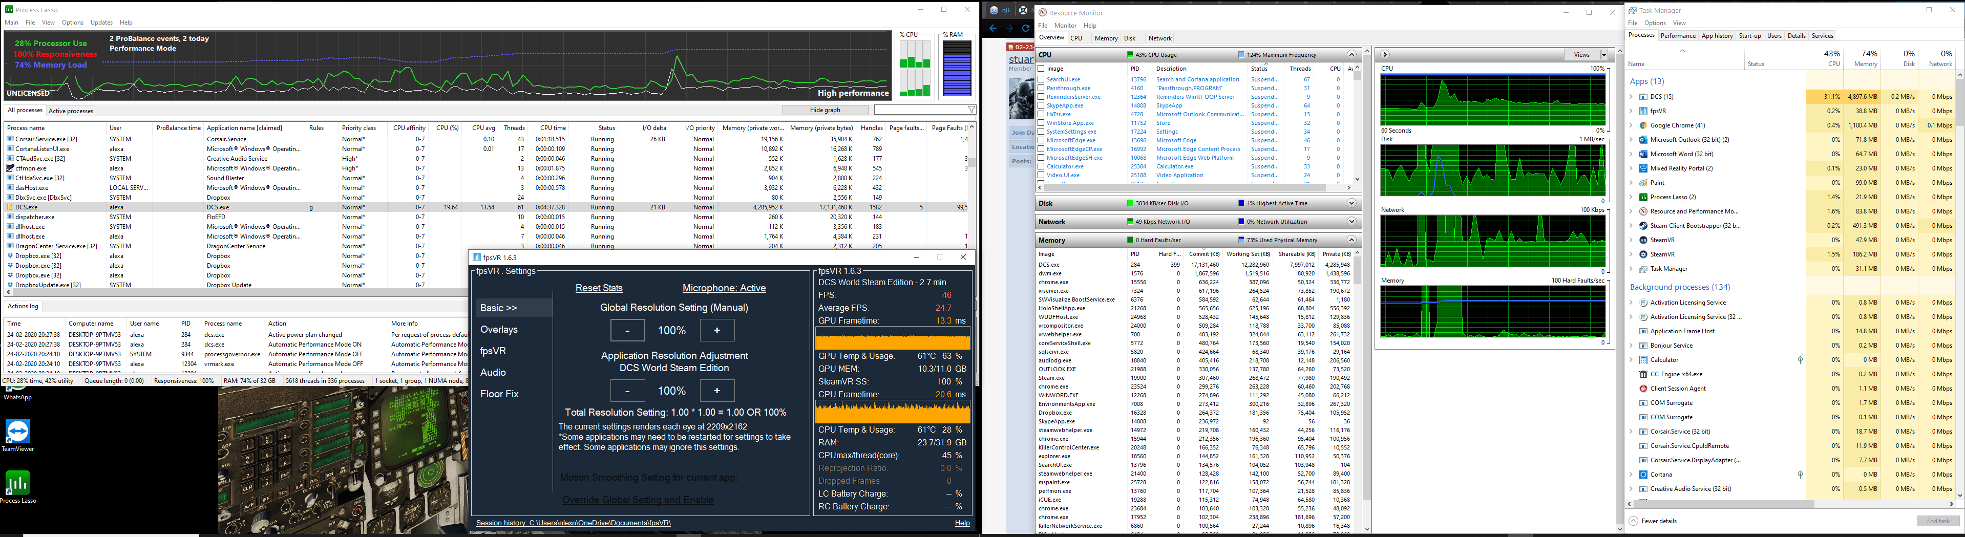1965x537 pixels.
Task: Open Session history path link in fpsVR
Action: coord(574,523)
